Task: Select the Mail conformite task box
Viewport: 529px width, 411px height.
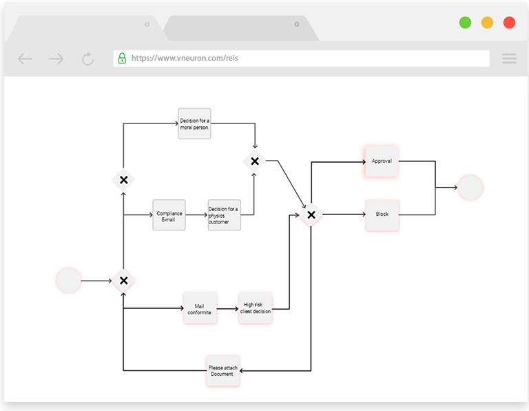Action: coord(200,308)
